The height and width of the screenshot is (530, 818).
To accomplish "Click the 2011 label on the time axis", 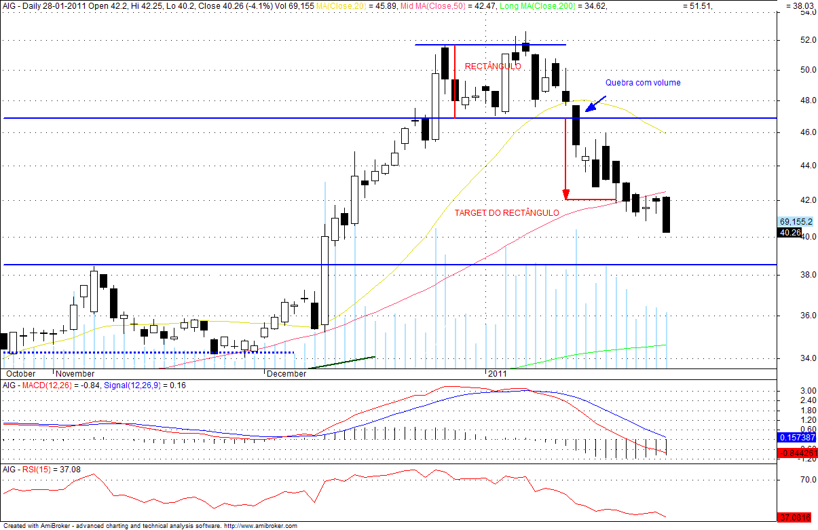I will pos(498,373).
